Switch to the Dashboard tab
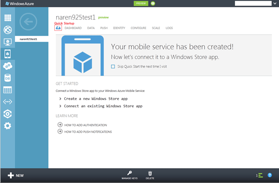This screenshot has width=279, height=183. coord(73,28)
